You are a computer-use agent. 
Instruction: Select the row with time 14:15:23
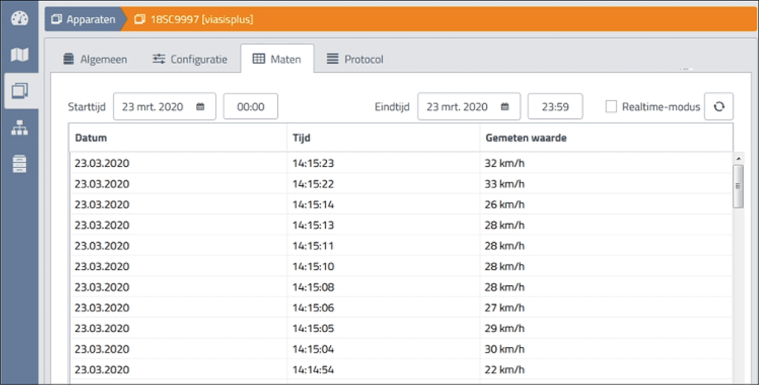[312, 163]
